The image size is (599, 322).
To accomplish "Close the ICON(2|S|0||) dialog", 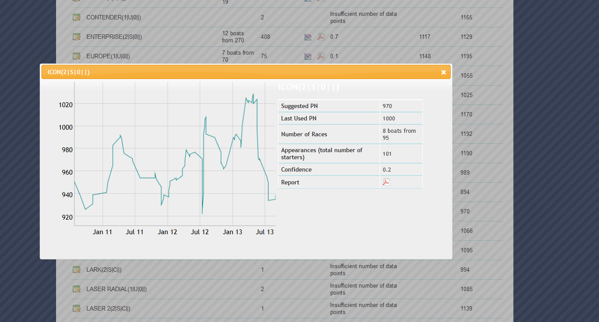I will (444, 72).
